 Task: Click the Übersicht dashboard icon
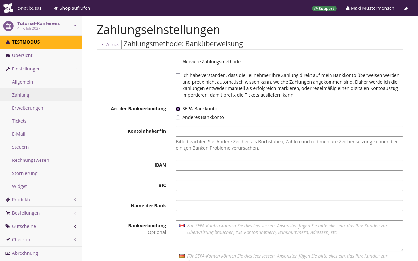[8, 56]
